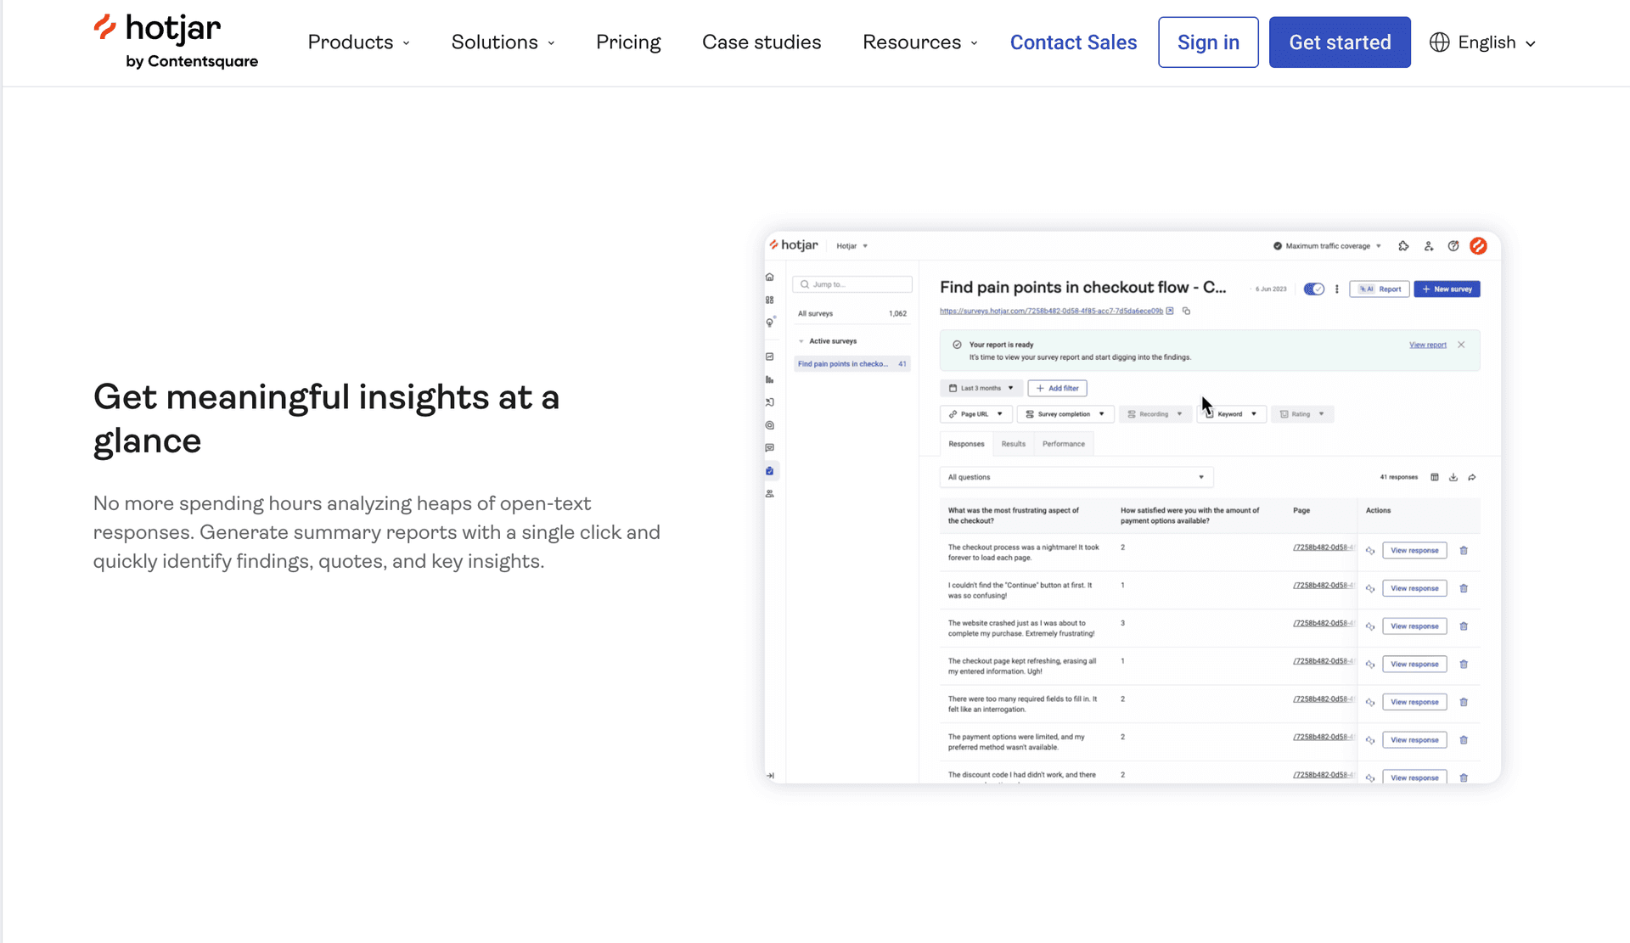The width and height of the screenshot is (1630, 943).
Task: Expand the Resources menu
Action: 920,42
